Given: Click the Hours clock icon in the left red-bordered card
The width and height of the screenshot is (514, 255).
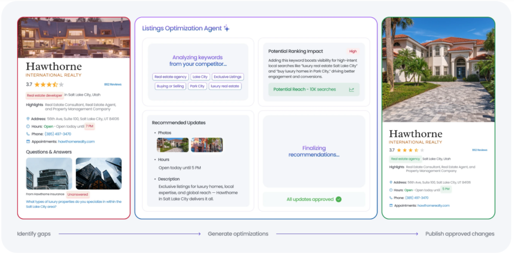Looking at the screenshot, I should click(28, 126).
